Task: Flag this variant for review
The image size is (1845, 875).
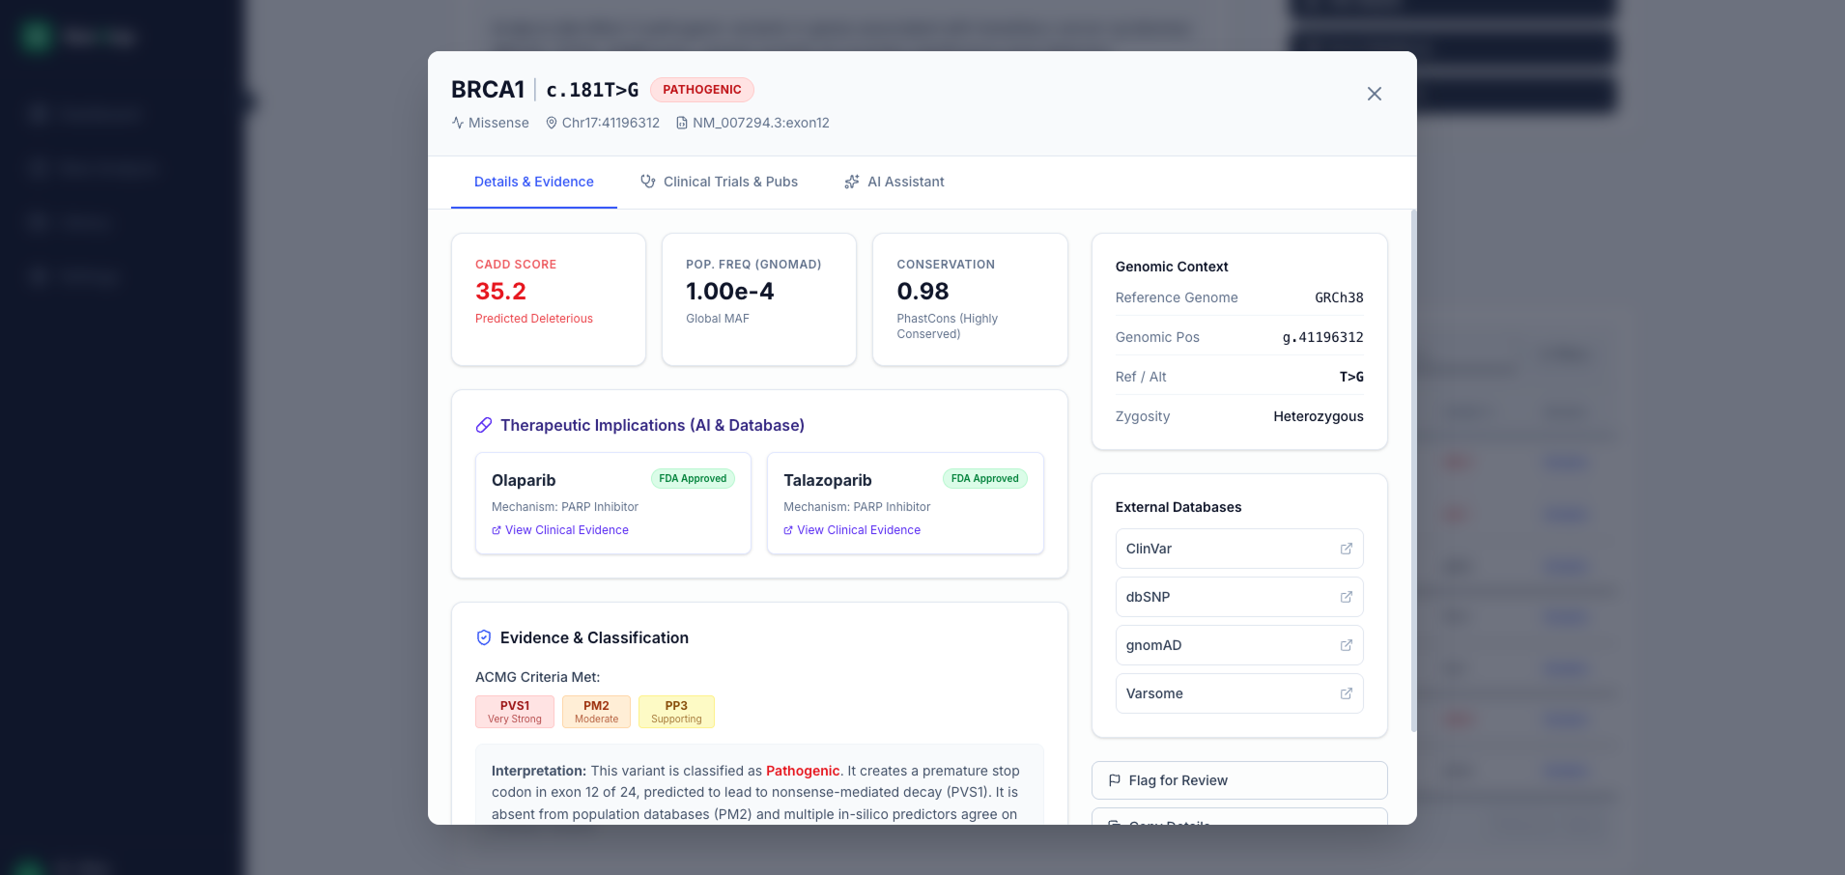Action: pos(1239,780)
